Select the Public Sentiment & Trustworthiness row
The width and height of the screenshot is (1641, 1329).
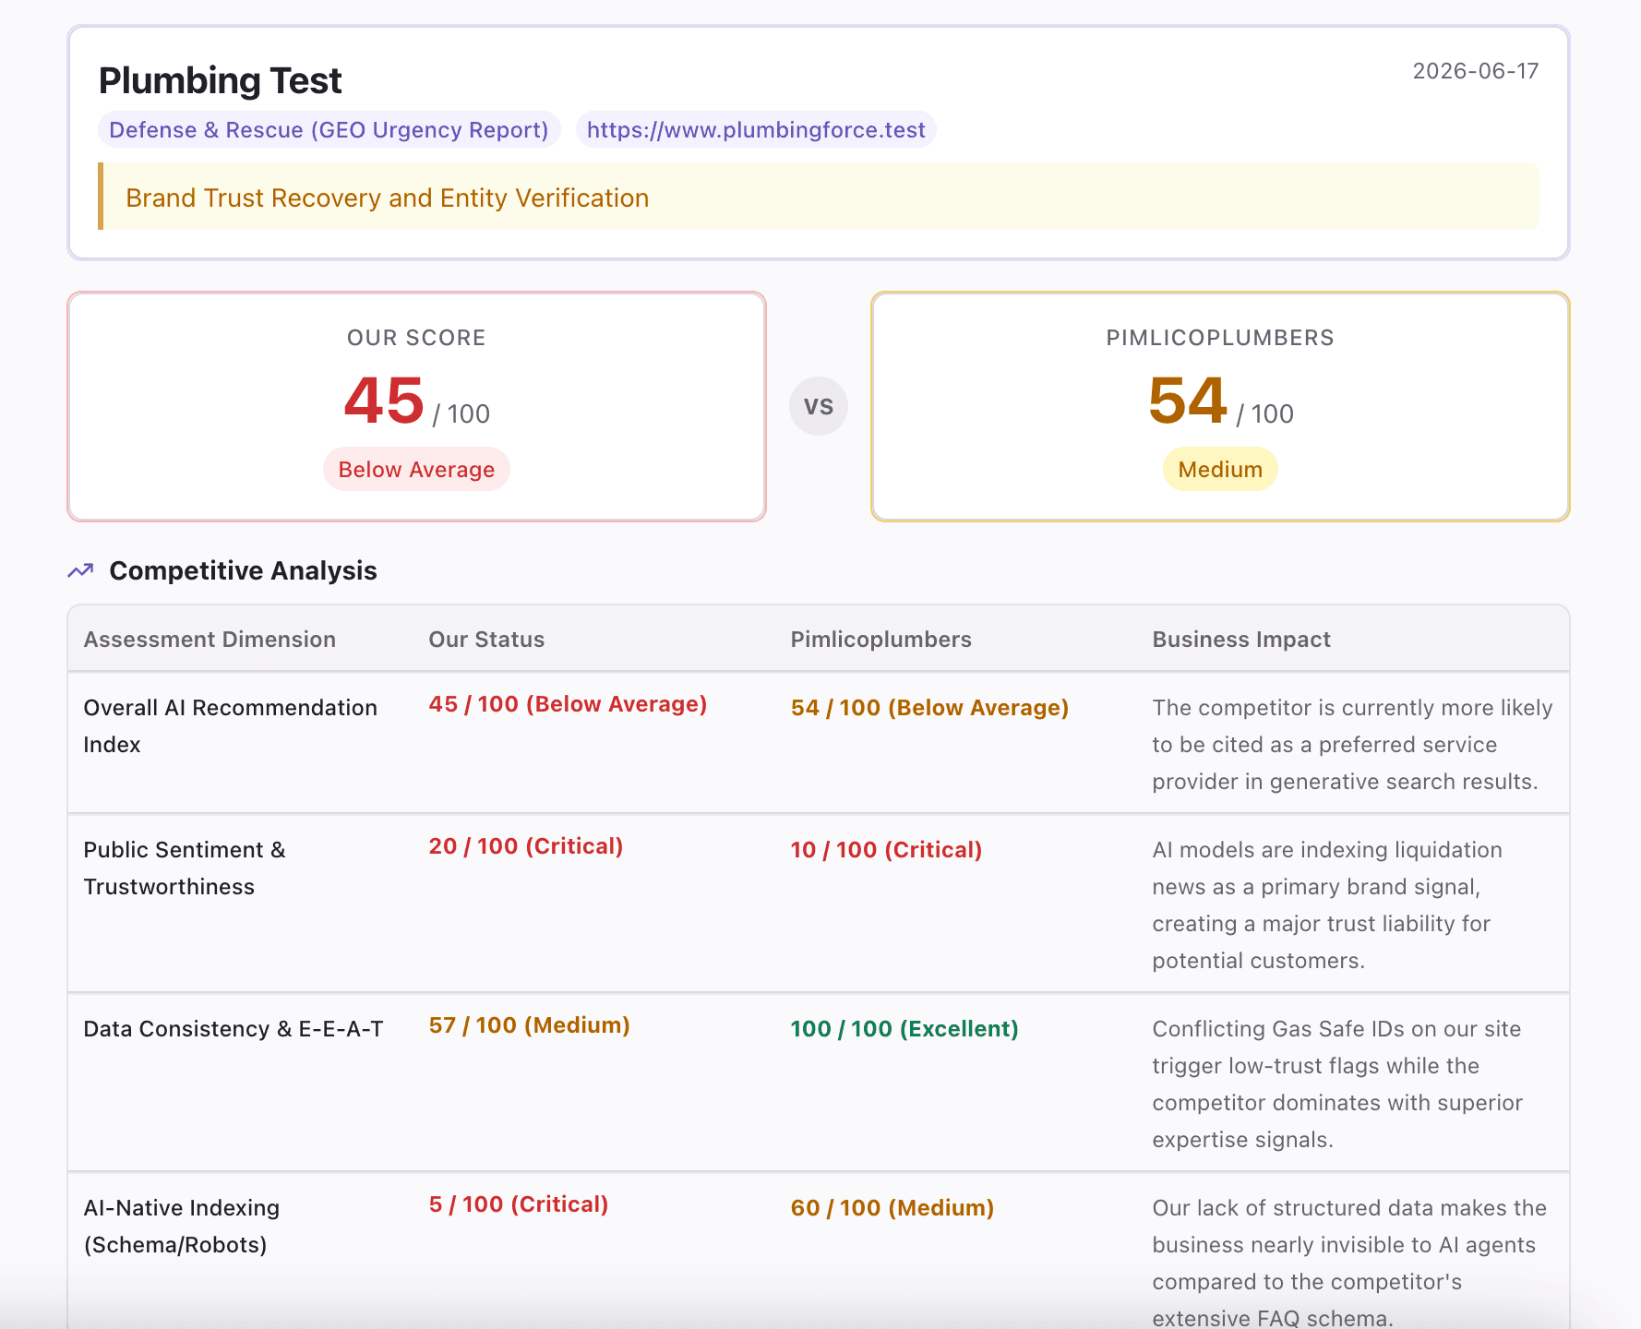coord(819,904)
